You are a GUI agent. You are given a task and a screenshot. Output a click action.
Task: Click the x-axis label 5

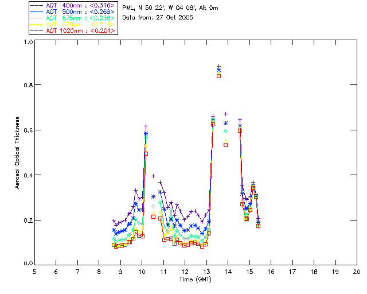click(x=34, y=272)
